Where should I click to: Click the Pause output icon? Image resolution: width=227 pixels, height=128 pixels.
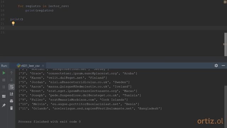[4, 87]
